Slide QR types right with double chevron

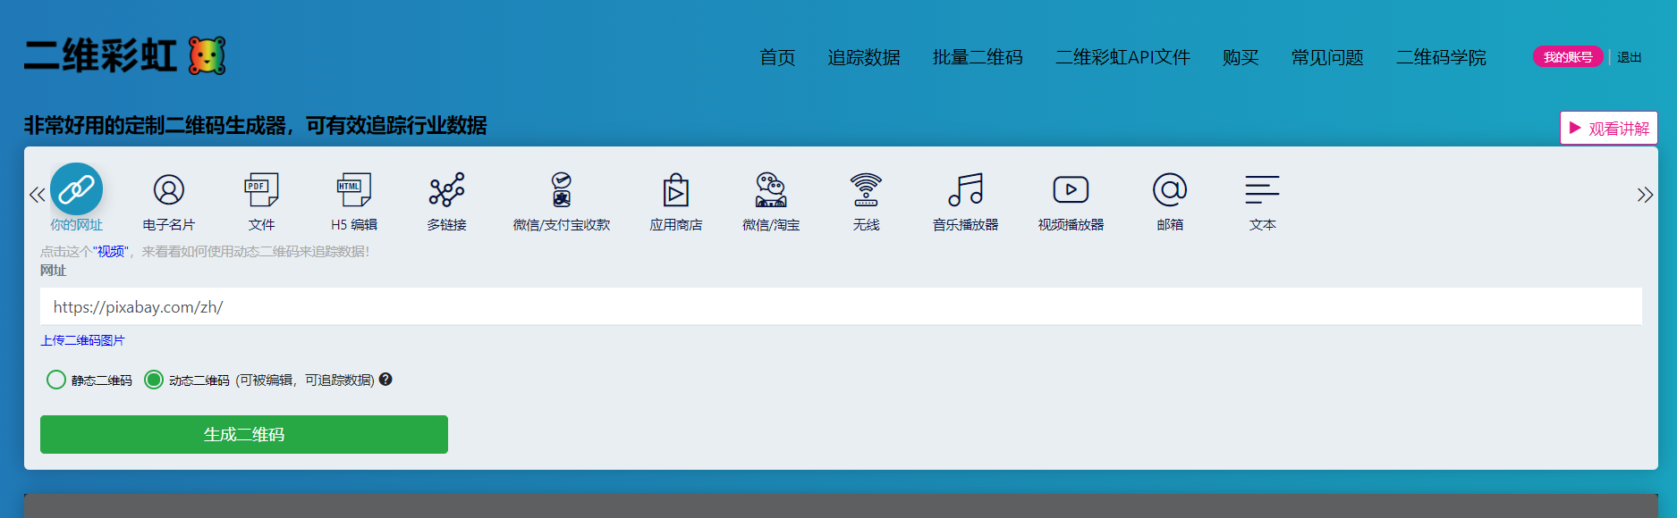tap(1645, 195)
